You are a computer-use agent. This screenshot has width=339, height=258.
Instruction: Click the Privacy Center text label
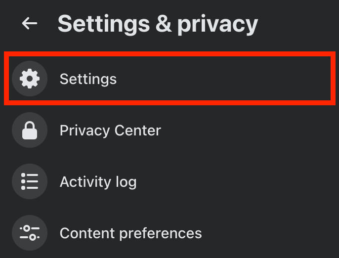[110, 131]
